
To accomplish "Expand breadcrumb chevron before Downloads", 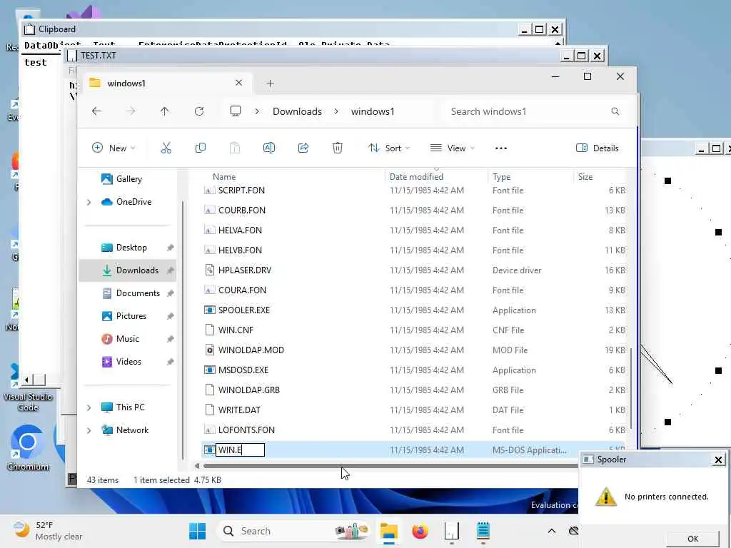I will click(x=257, y=111).
